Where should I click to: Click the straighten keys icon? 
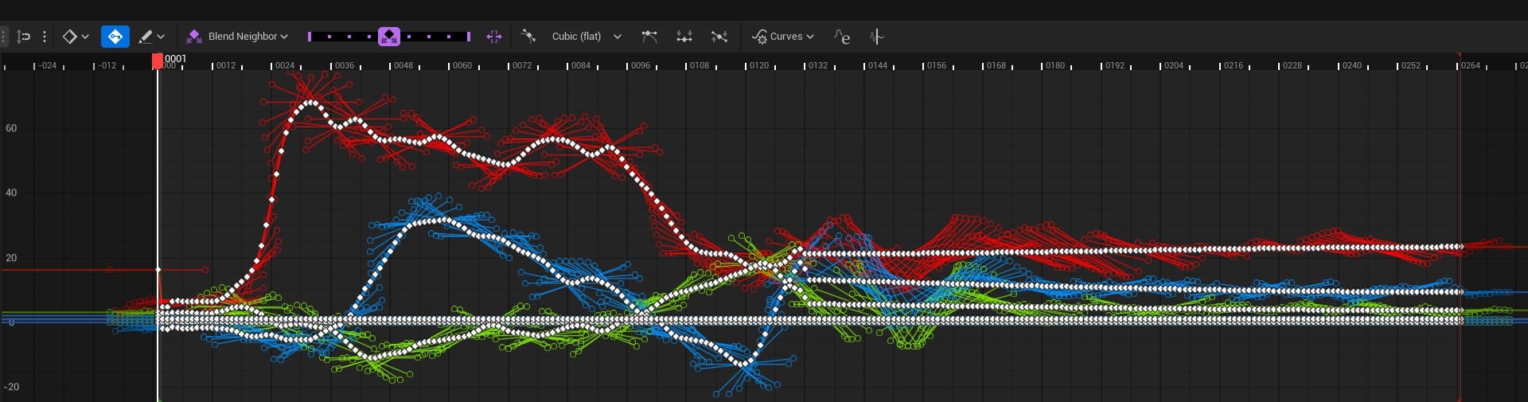(719, 37)
